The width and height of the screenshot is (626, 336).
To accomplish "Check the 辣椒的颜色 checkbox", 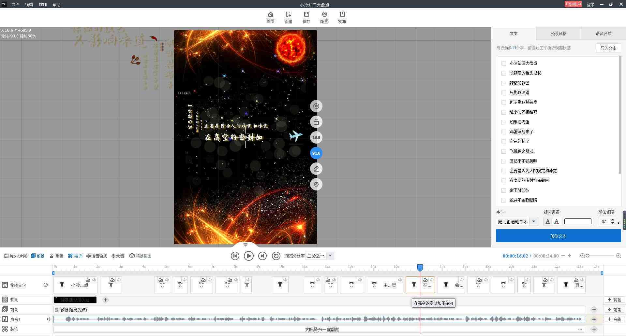I will [504, 83].
